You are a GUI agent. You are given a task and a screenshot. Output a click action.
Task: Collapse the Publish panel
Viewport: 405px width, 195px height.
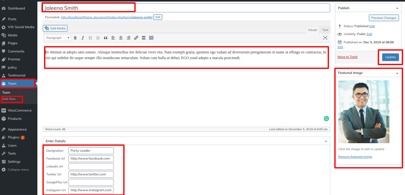[x=397, y=8]
